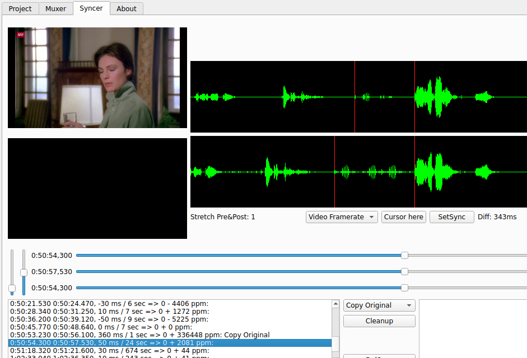
Task: Click the upper audio waveform display
Action: 358,97
